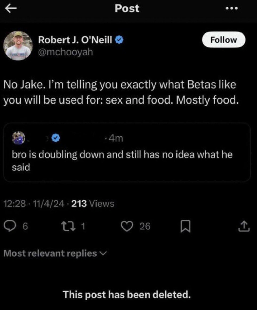Bookmark this post
Screen dimensions: 257x310
tap(185, 226)
